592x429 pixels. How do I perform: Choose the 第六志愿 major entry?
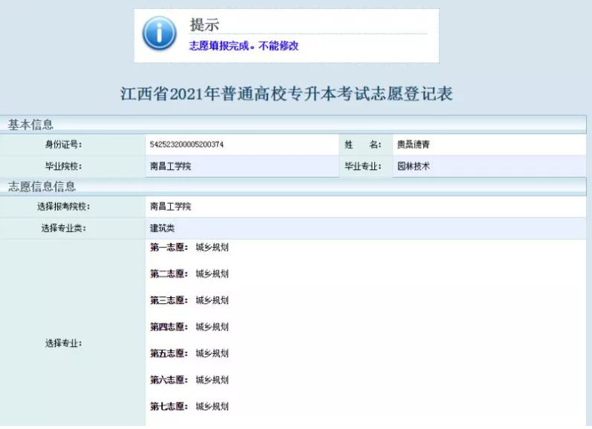[x=189, y=379]
